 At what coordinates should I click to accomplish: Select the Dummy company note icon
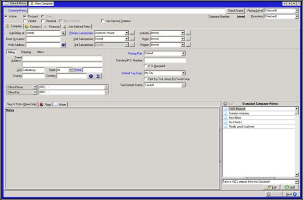(x=225, y=114)
